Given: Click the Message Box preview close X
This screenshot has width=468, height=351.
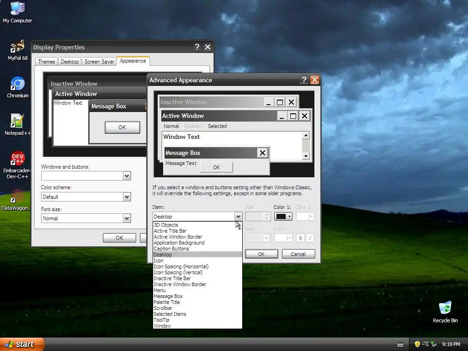Looking at the screenshot, I should point(262,153).
